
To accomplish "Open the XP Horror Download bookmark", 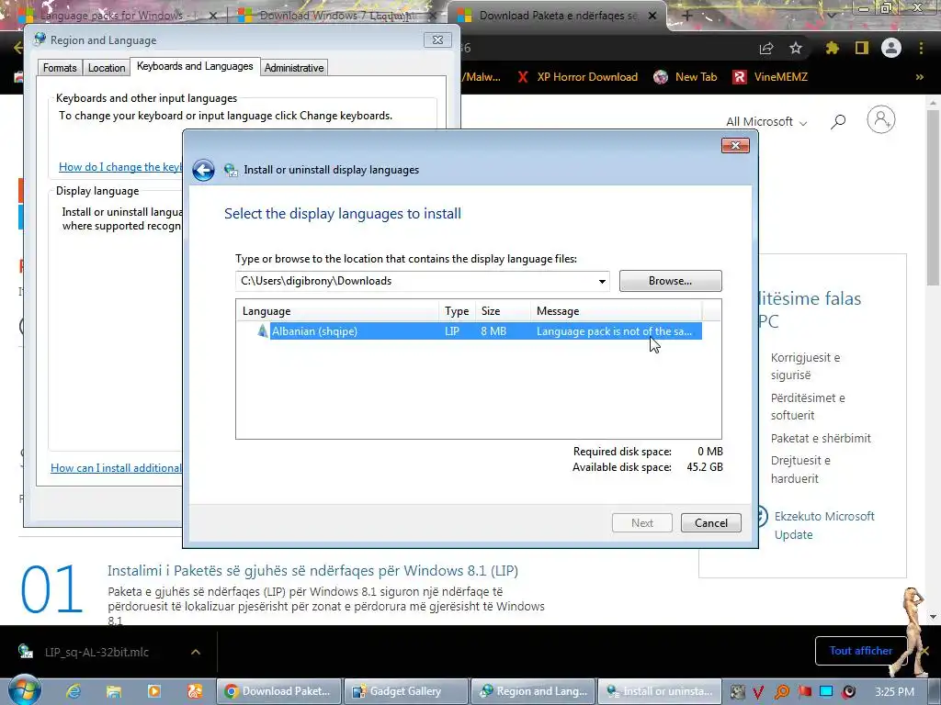I will 577,77.
